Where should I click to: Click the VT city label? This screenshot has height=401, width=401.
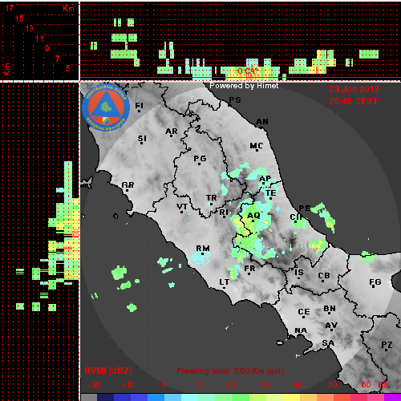click(182, 207)
